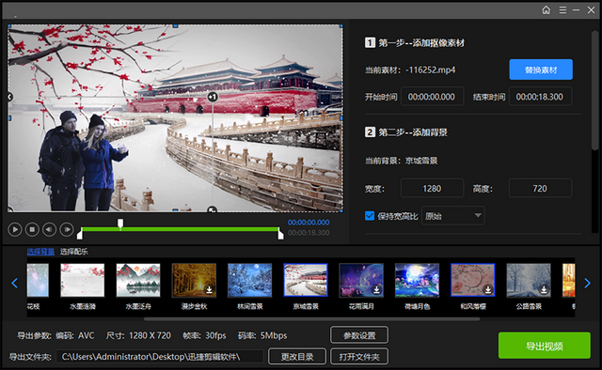Click the rotate handle below preview
Screen dimensions: 602x370
tap(212, 209)
